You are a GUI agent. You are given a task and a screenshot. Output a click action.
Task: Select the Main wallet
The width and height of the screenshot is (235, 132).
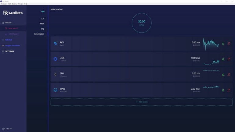pyautogui.click(x=42, y=24)
